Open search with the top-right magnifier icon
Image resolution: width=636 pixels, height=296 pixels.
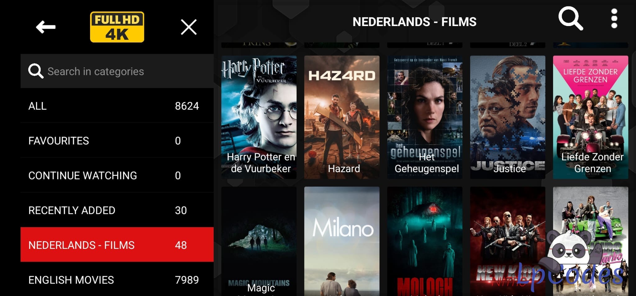570,19
